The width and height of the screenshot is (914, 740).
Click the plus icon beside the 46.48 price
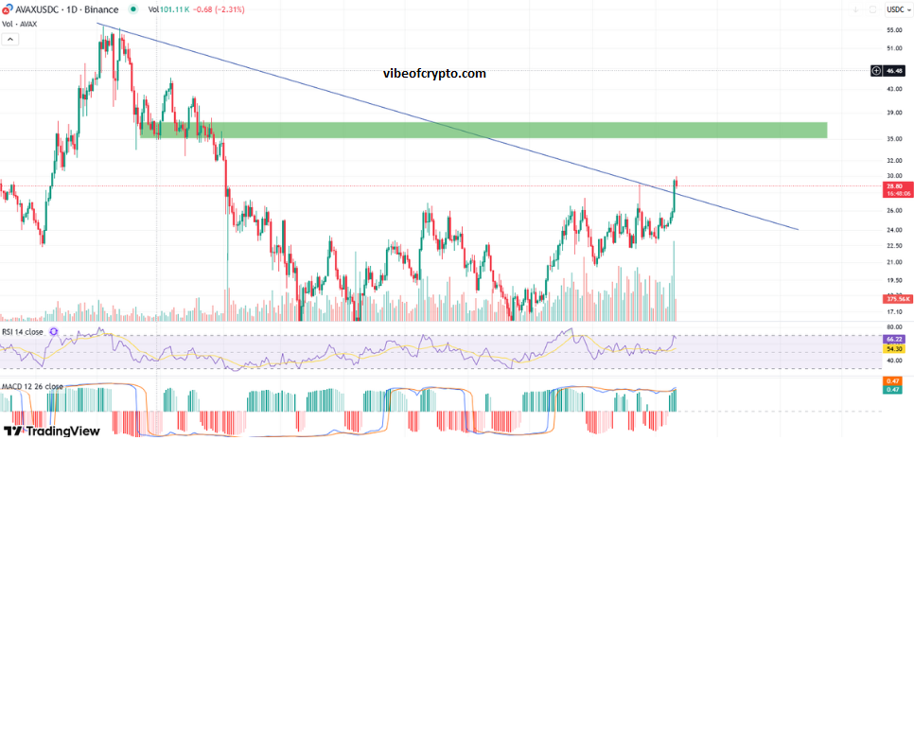click(876, 70)
